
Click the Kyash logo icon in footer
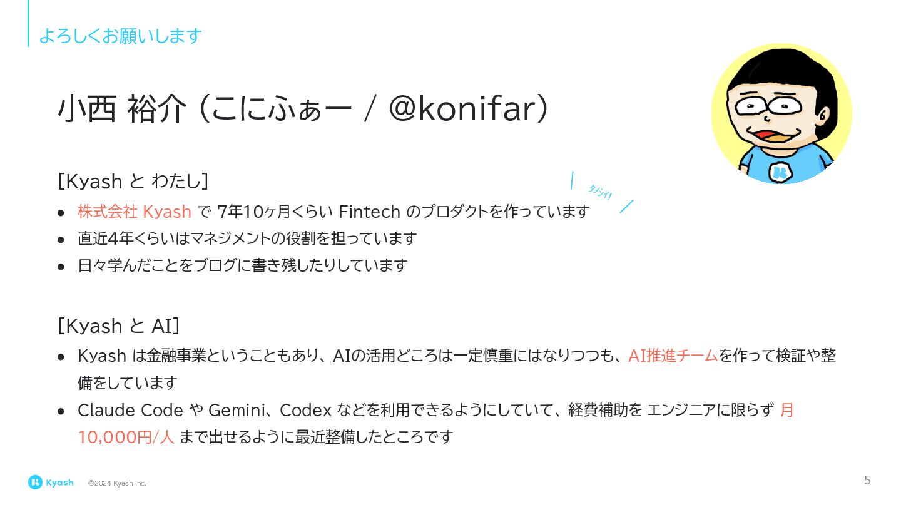[x=35, y=482]
